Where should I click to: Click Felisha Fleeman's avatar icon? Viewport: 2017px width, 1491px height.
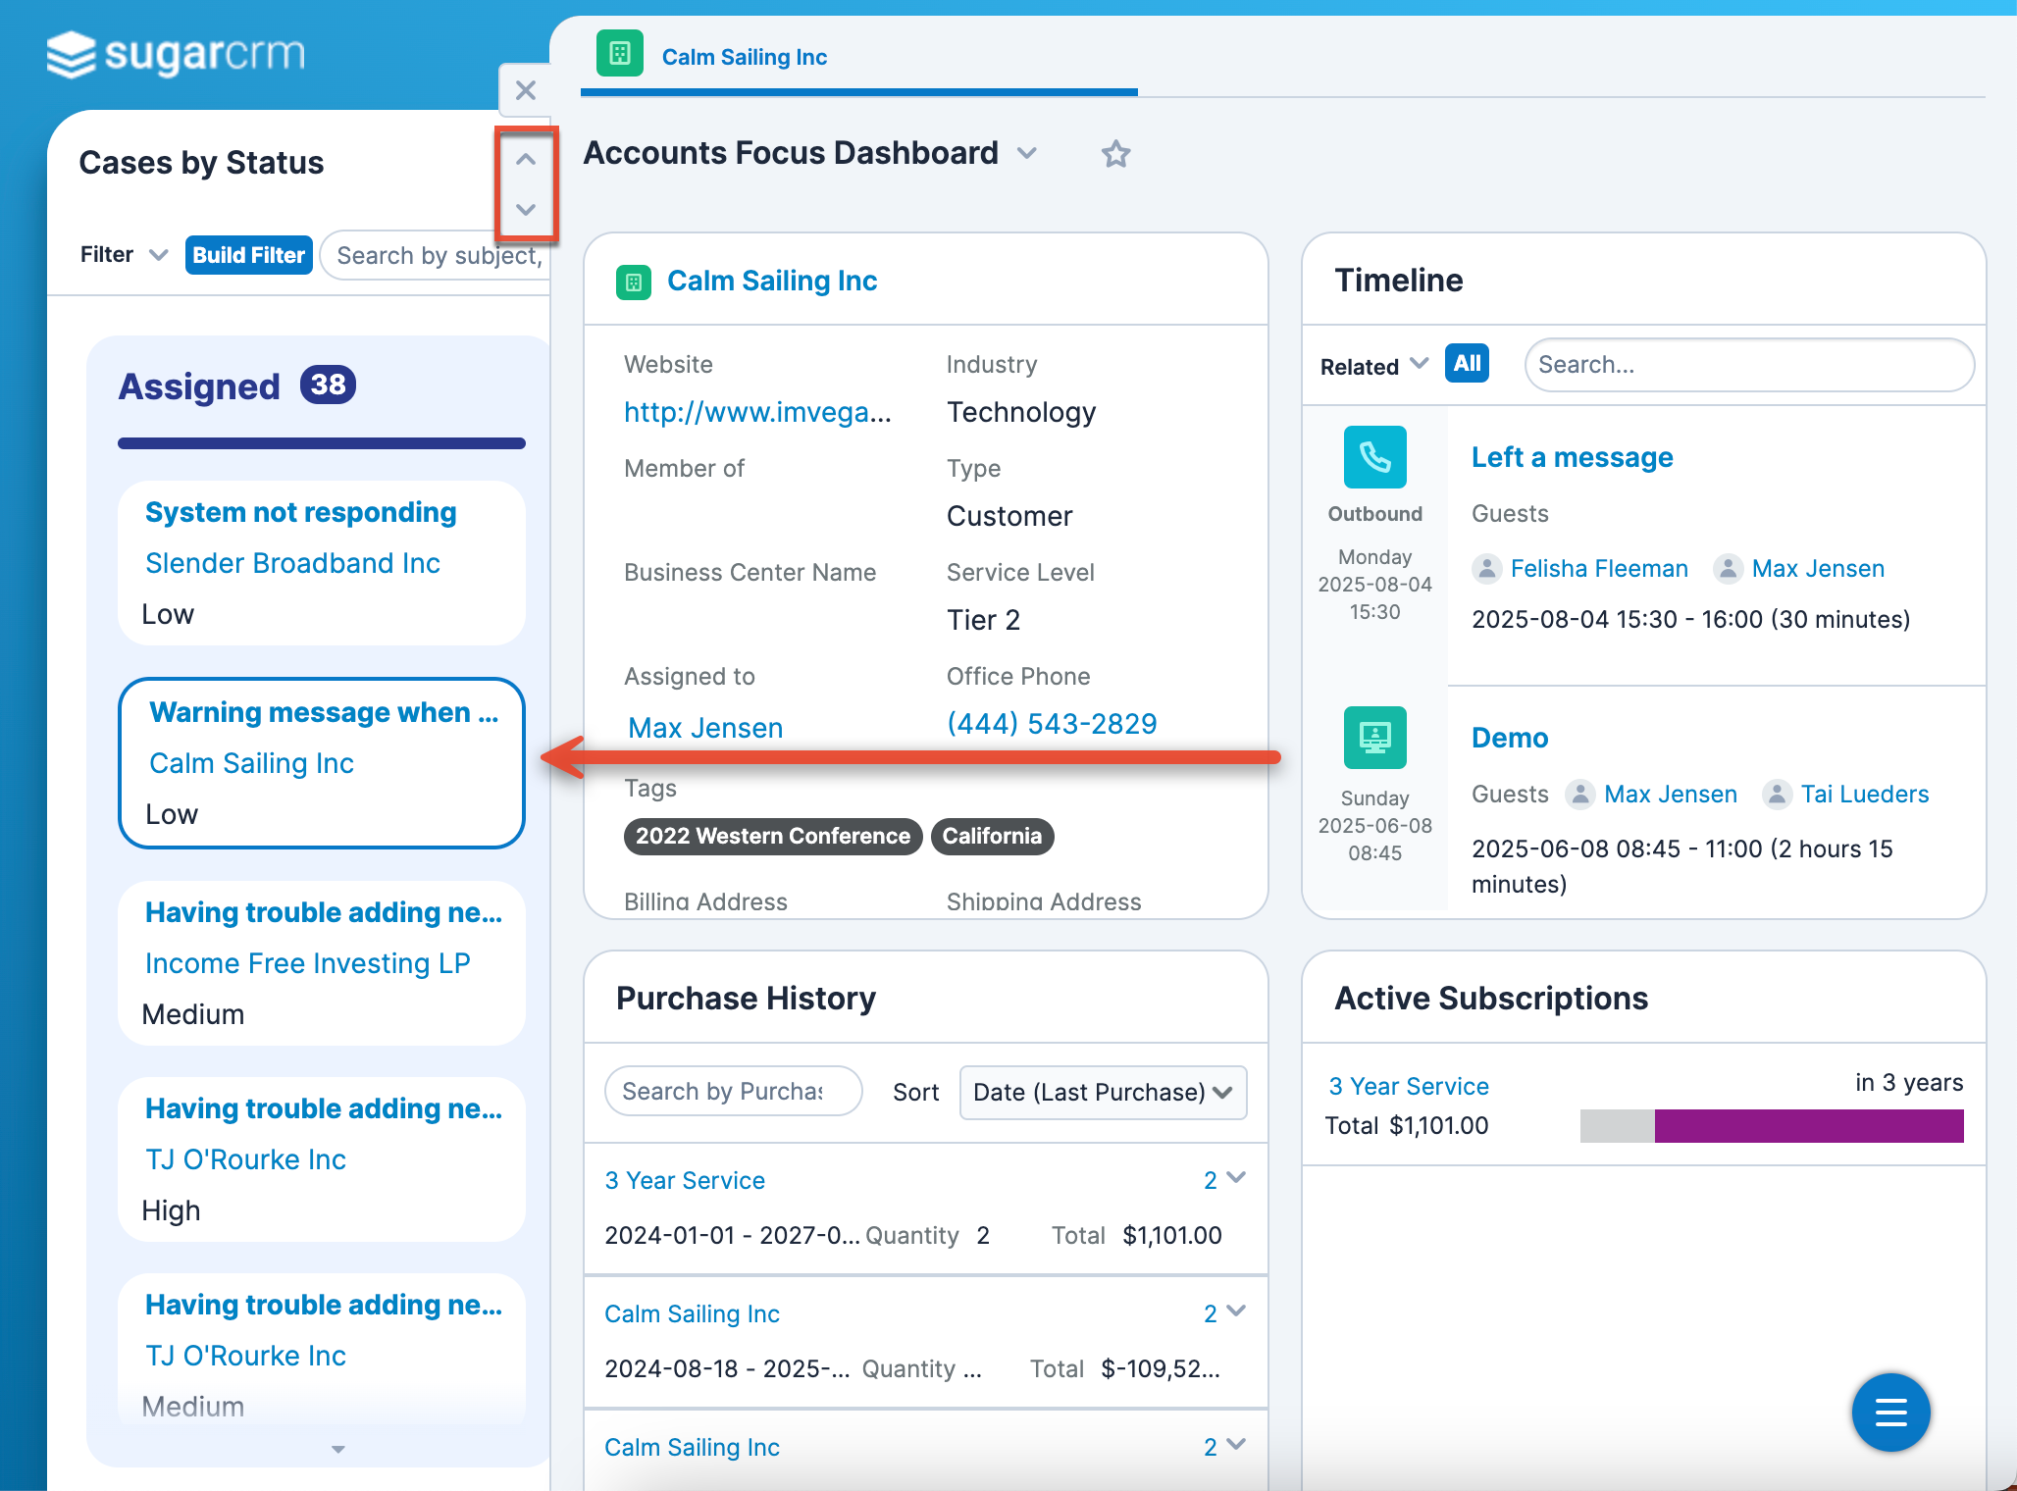pyautogui.click(x=1487, y=569)
